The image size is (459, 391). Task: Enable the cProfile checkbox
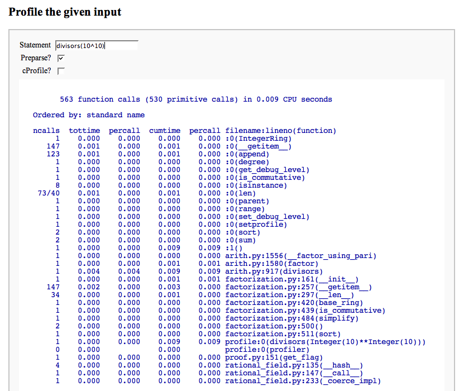[x=61, y=71]
